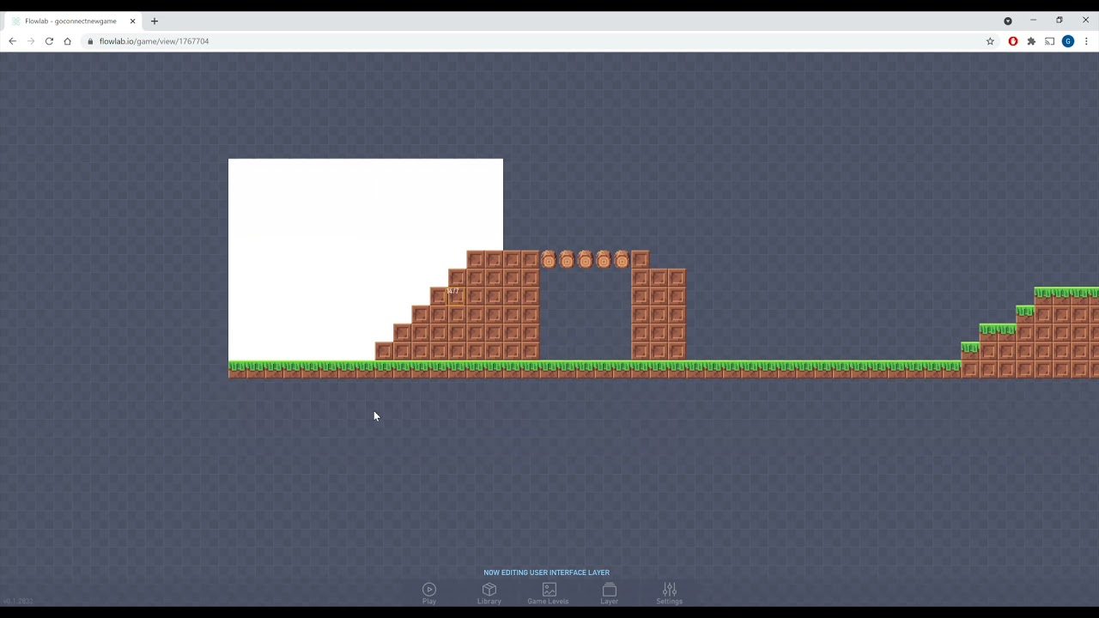Select the small outlined label block on staircase

(454, 295)
